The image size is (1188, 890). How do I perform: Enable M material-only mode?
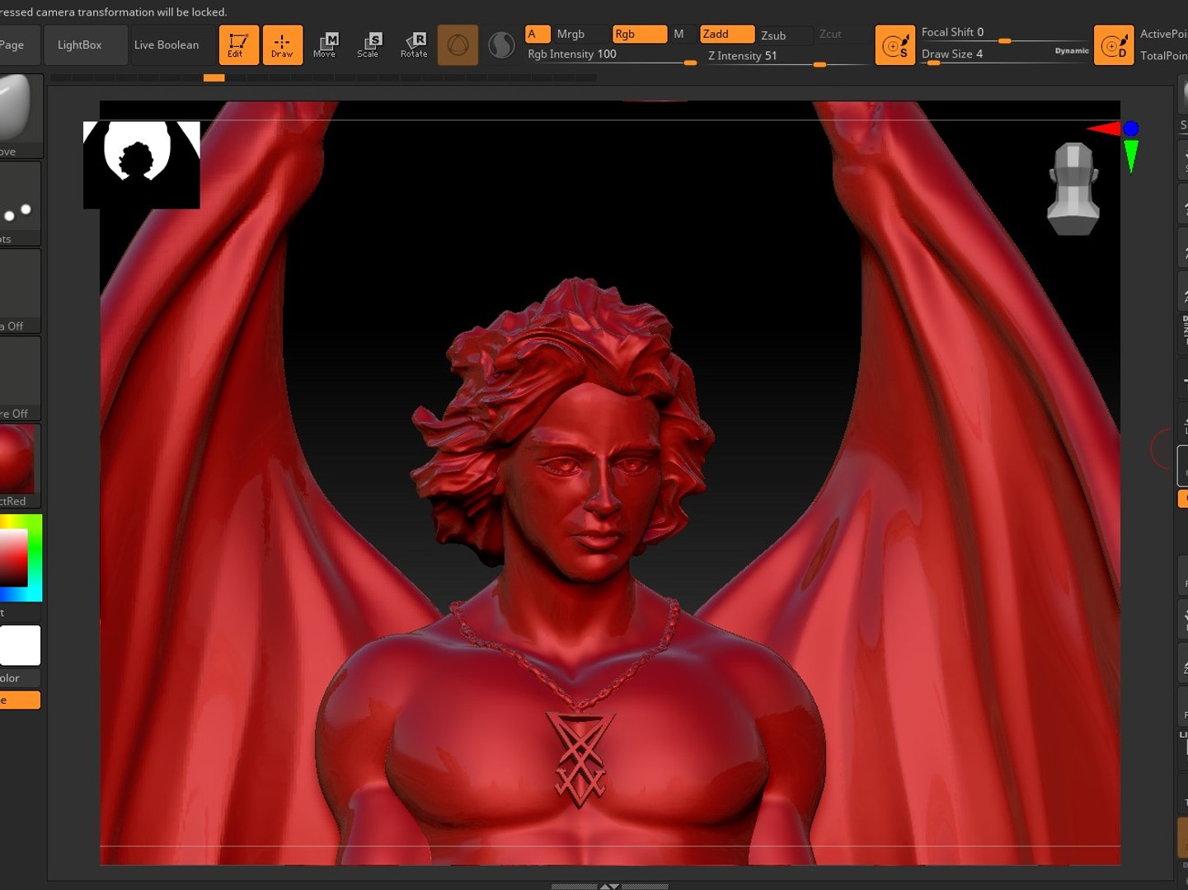(x=679, y=34)
